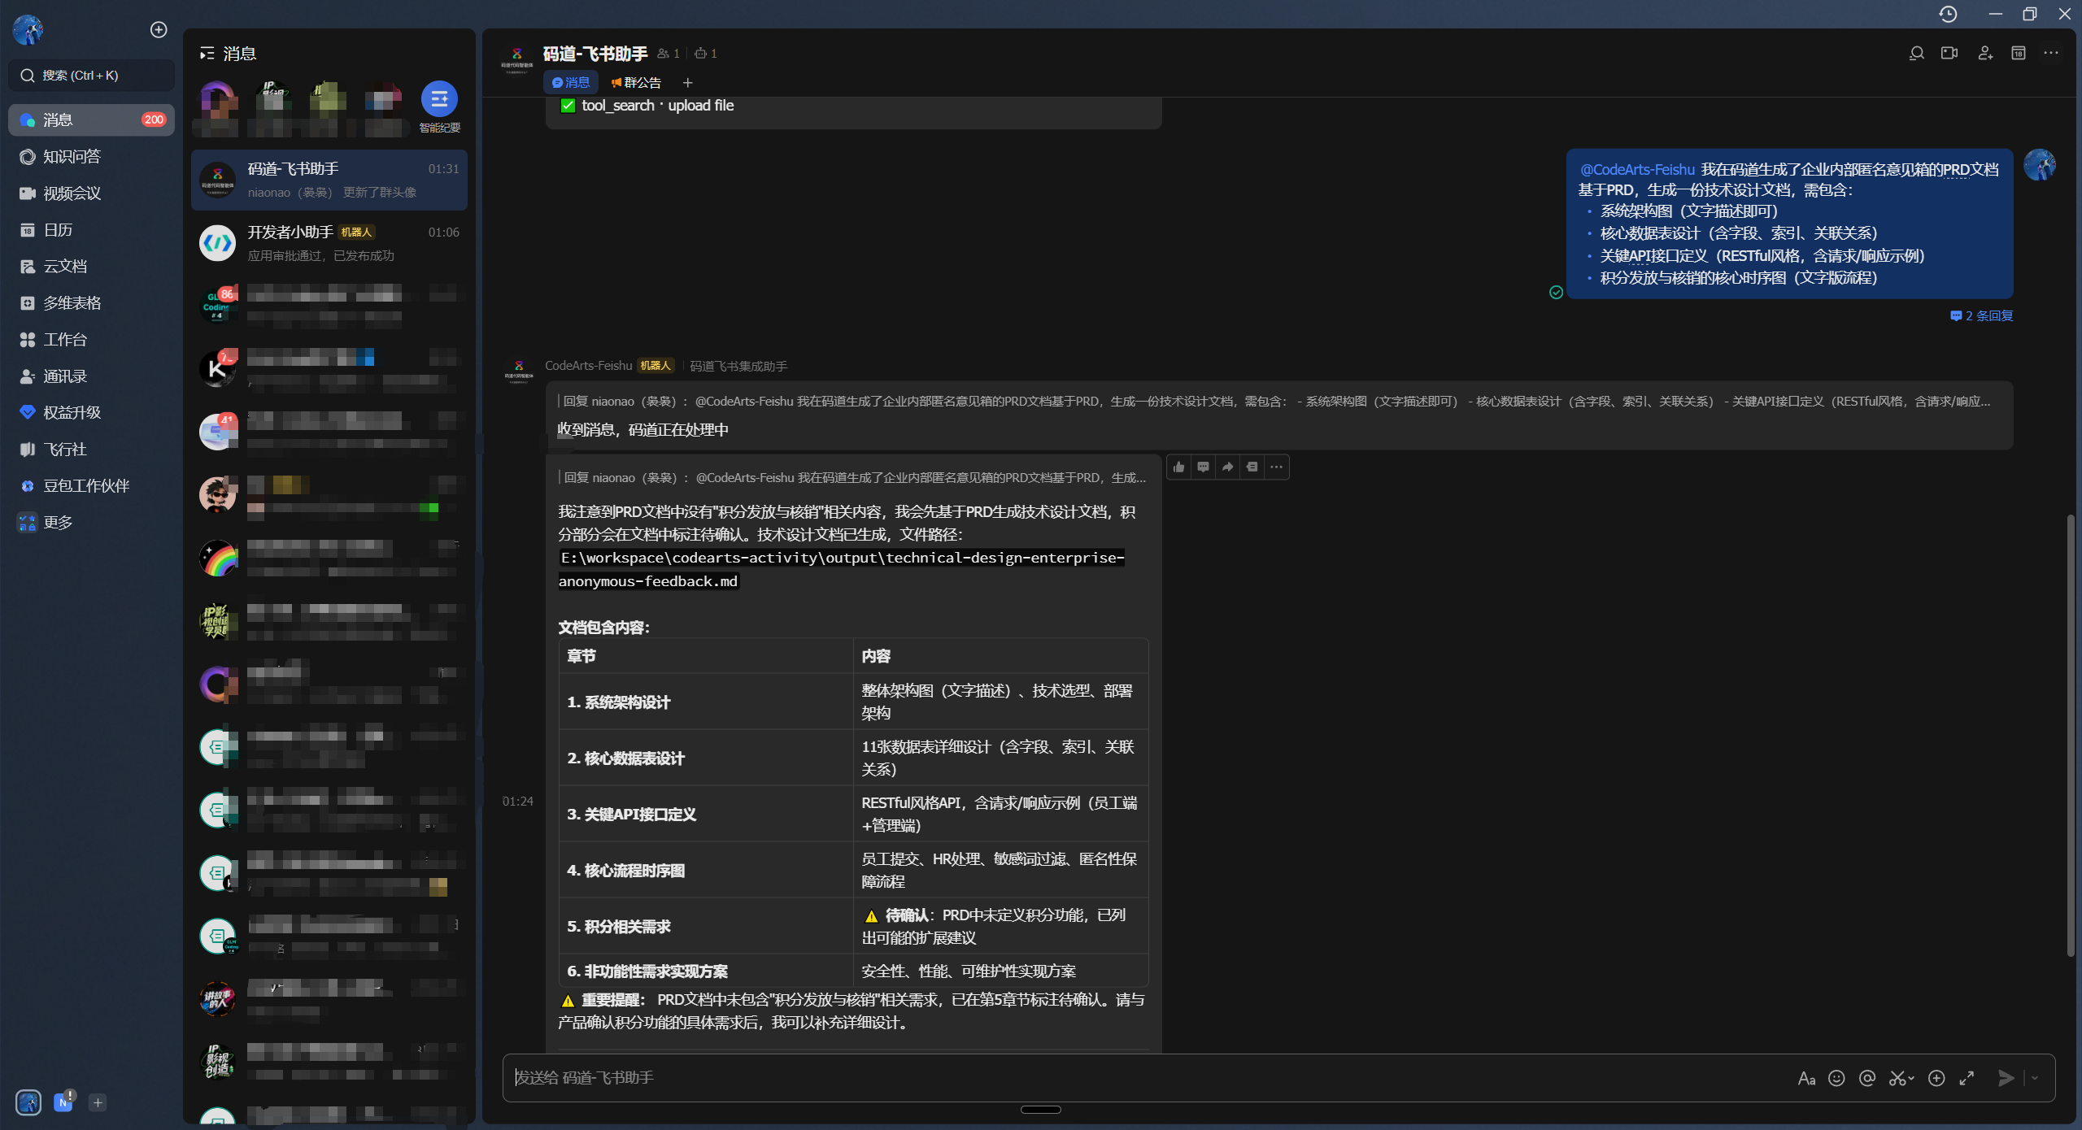
Task: Select the 消息 tab in the chat header
Action: (x=571, y=83)
